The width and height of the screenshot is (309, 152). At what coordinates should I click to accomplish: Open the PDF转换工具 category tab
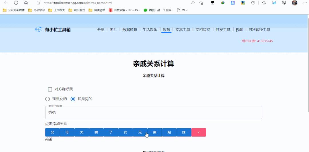259,30
